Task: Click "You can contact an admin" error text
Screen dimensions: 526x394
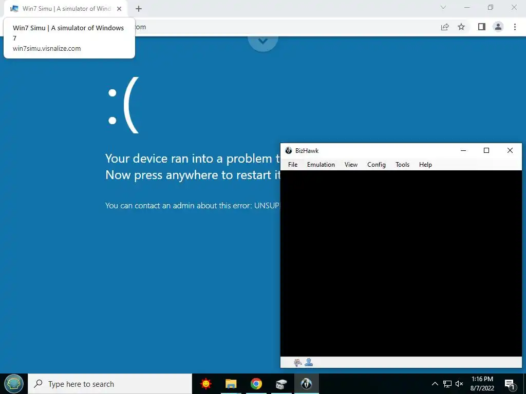Action: click(x=192, y=205)
